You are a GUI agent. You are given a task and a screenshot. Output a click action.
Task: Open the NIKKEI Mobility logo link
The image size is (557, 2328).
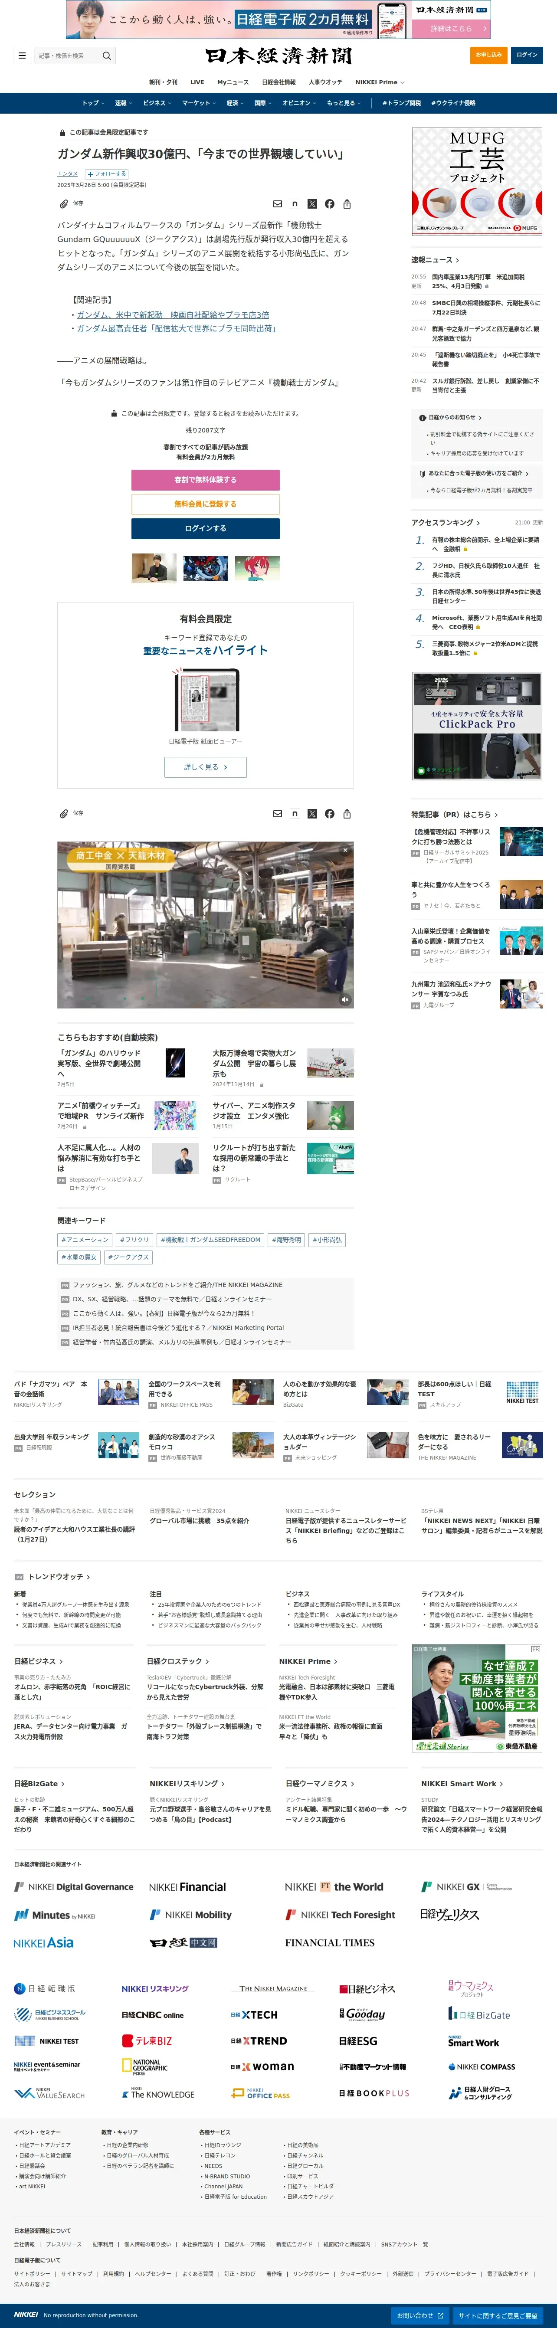(190, 1914)
